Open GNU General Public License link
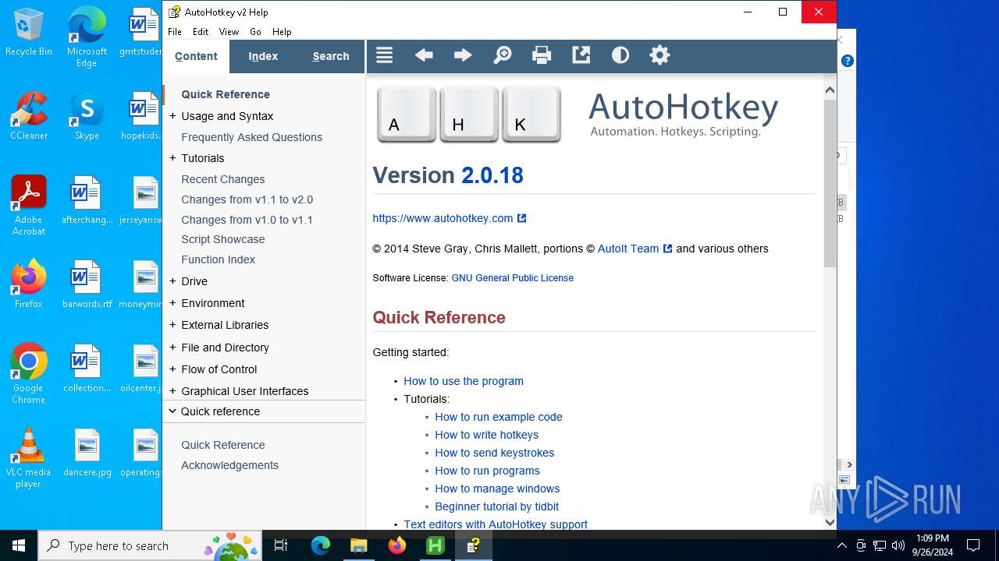 512,277
